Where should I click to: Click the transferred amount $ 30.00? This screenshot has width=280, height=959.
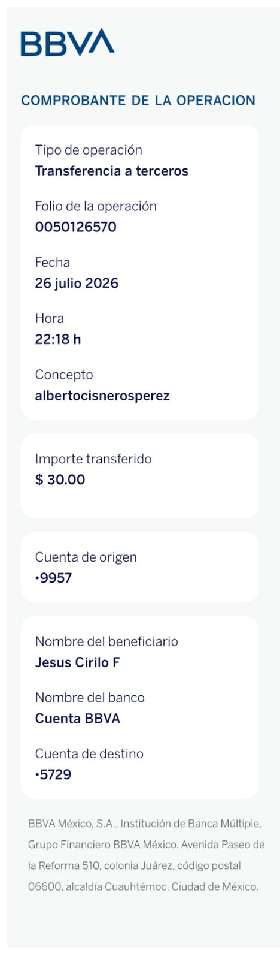click(x=60, y=480)
